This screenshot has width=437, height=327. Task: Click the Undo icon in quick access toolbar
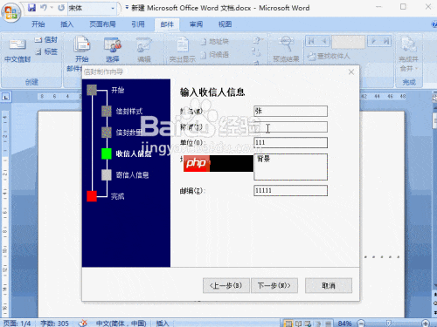(44, 8)
